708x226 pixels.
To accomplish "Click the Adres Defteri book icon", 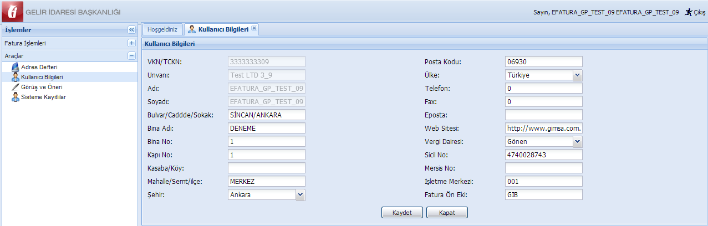I will click(x=16, y=67).
